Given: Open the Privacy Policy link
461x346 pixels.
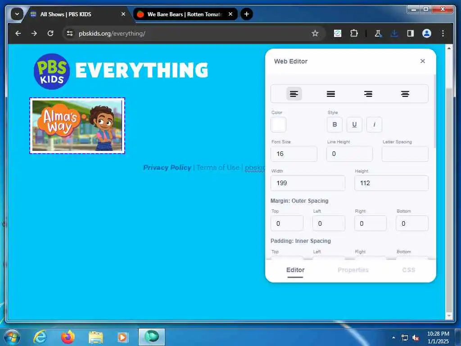Looking at the screenshot, I should click(167, 168).
